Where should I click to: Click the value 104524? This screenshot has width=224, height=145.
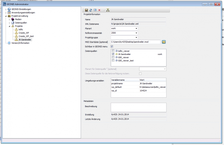(x=143, y=91)
